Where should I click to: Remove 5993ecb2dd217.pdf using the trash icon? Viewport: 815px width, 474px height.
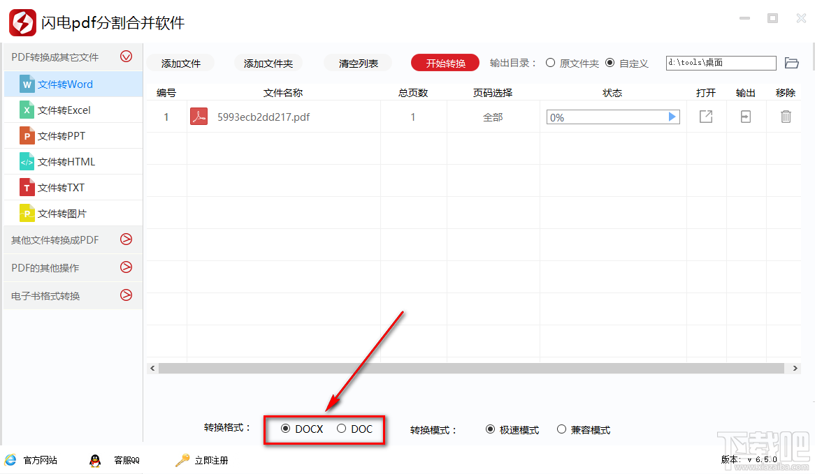786,117
